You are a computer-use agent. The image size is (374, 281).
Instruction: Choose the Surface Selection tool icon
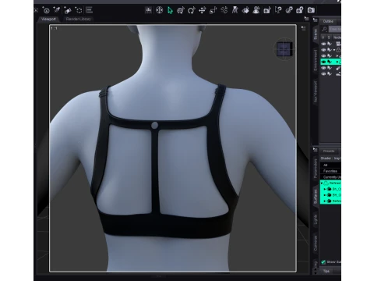[245, 10]
